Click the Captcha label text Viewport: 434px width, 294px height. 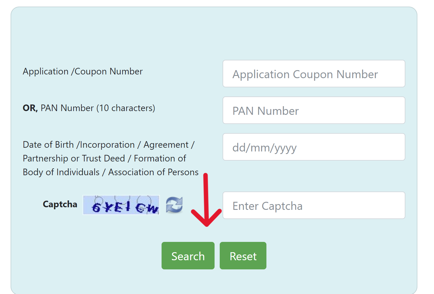[60, 204]
